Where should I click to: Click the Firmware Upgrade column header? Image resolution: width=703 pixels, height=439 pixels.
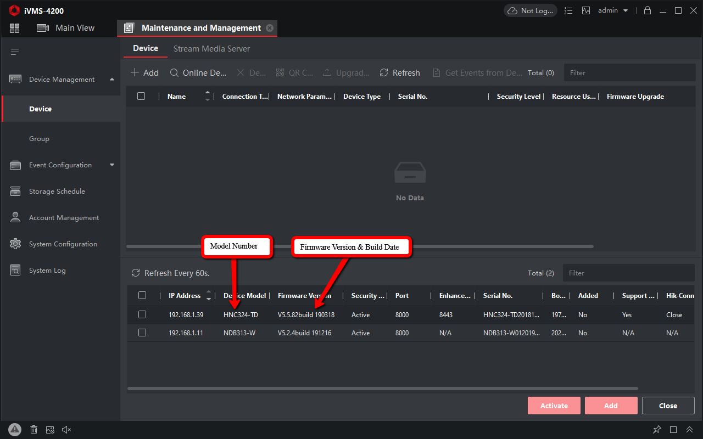click(x=635, y=96)
